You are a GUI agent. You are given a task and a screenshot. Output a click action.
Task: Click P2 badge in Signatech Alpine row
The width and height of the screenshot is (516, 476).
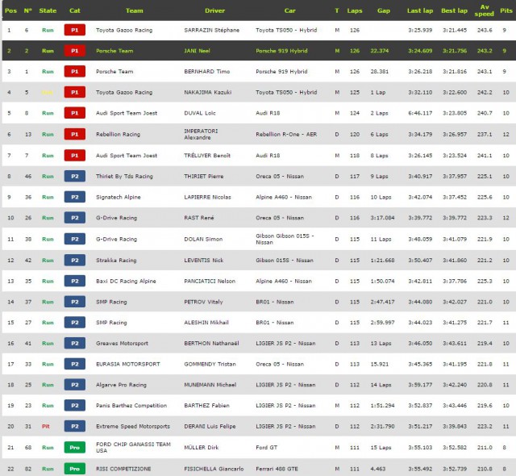pyautogui.click(x=75, y=197)
